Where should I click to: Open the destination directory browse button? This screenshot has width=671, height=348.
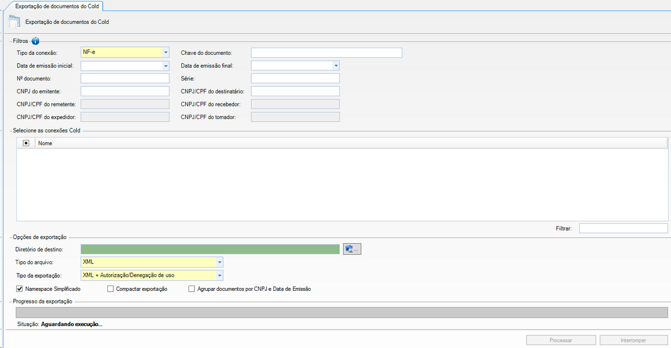[352, 249]
